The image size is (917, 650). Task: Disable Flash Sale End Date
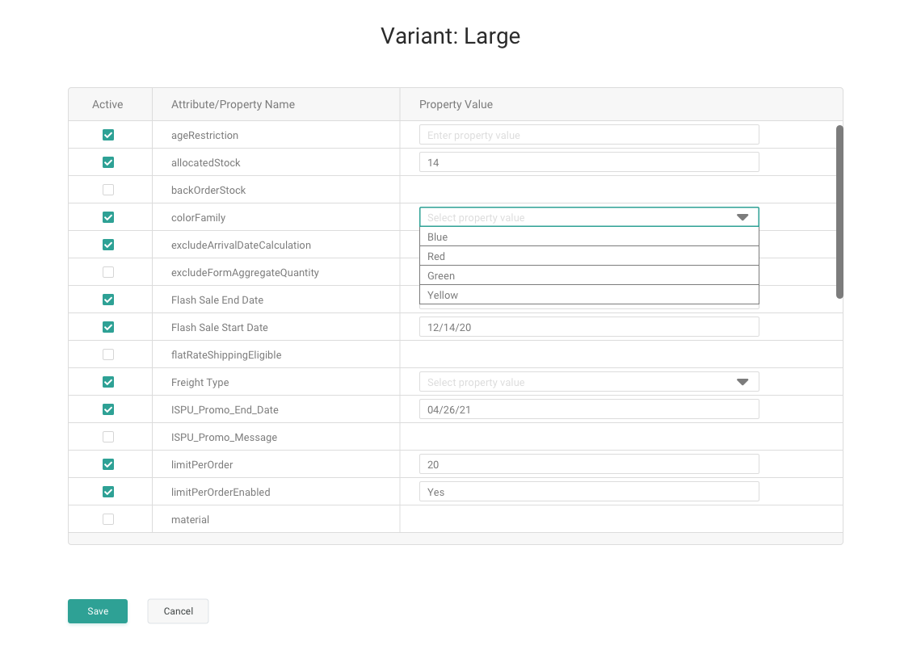tap(107, 300)
